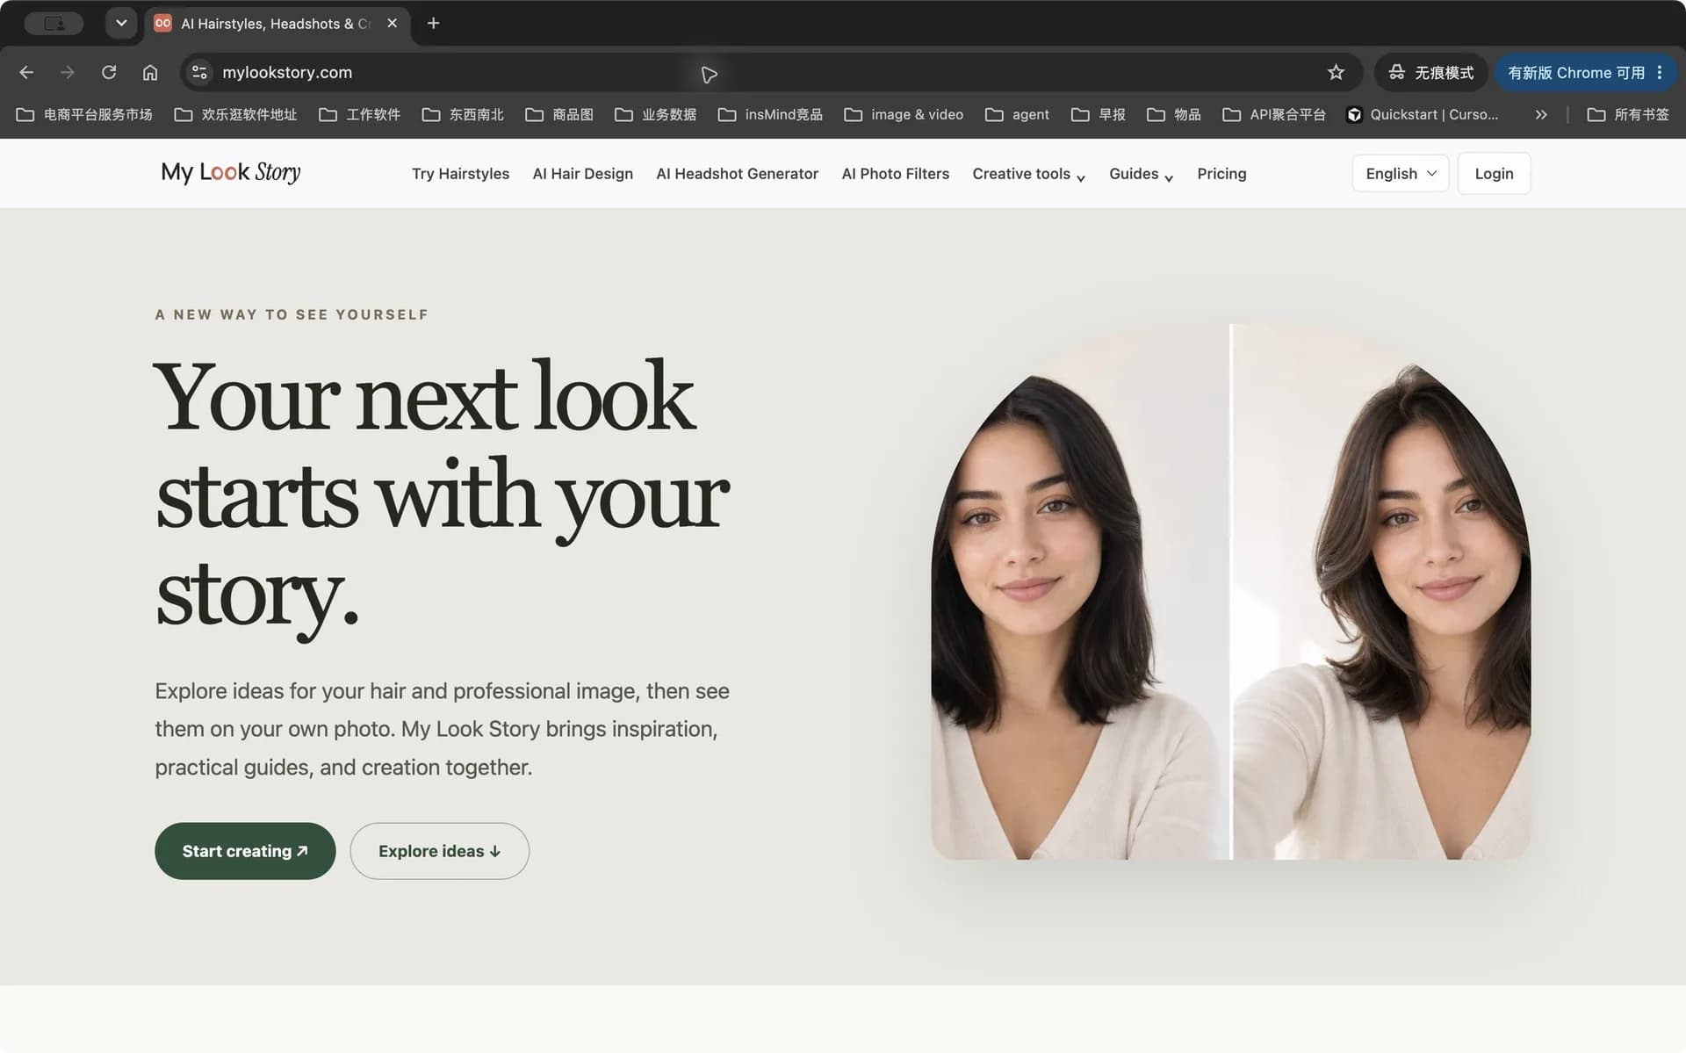Image resolution: width=1686 pixels, height=1053 pixels.
Task: Open AI Headshot Generator nav item
Action: [737, 173]
